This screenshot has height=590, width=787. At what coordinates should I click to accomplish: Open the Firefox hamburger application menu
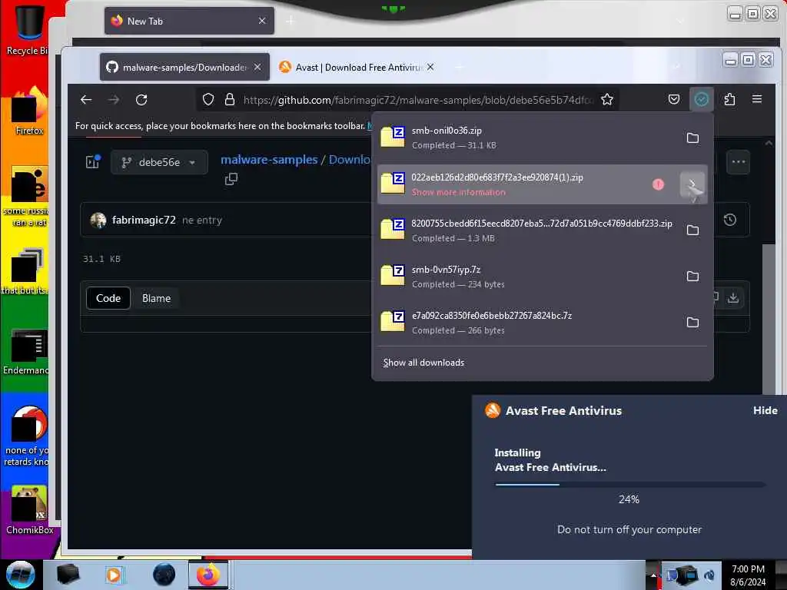(757, 99)
